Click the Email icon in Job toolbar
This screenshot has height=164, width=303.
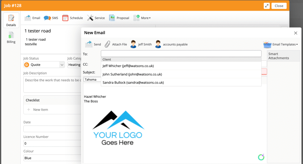[28, 18]
